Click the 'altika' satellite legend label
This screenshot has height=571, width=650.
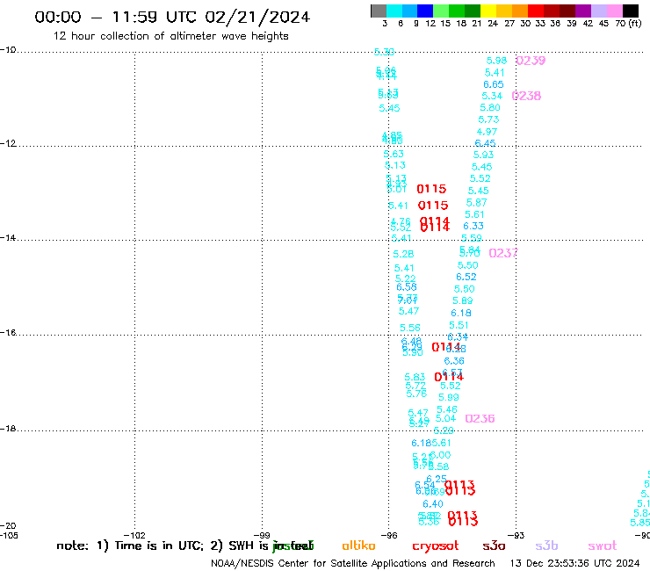pos(358,546)
